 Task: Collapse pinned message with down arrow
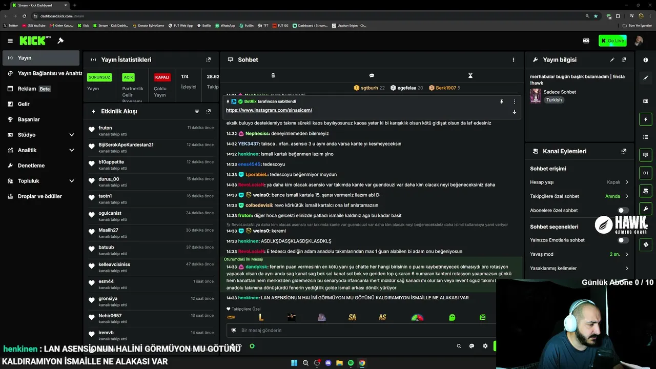tap(514, 112)
